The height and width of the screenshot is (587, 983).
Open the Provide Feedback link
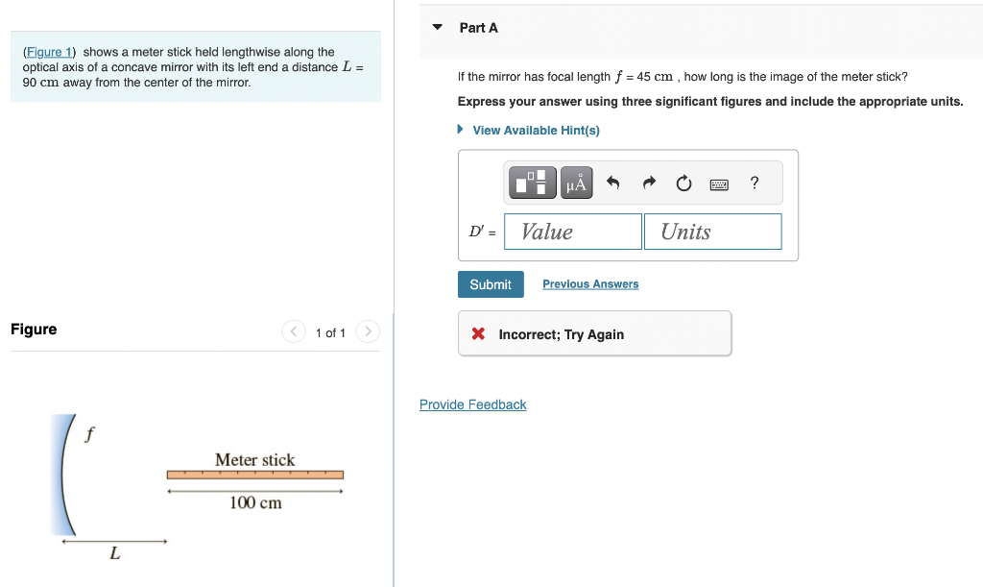(472, 404)
